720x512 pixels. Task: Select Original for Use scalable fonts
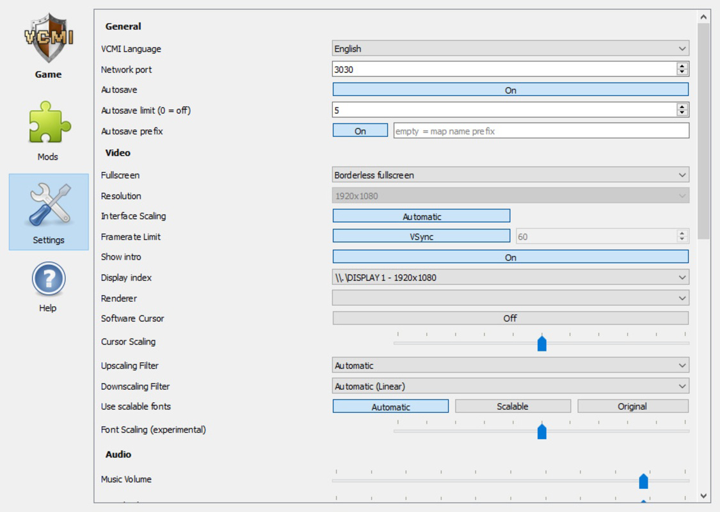(x=632, y=406)
